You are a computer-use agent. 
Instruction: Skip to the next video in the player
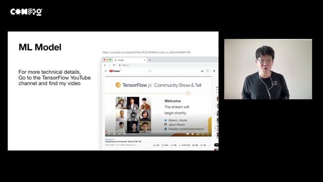[x=119, y=134]
